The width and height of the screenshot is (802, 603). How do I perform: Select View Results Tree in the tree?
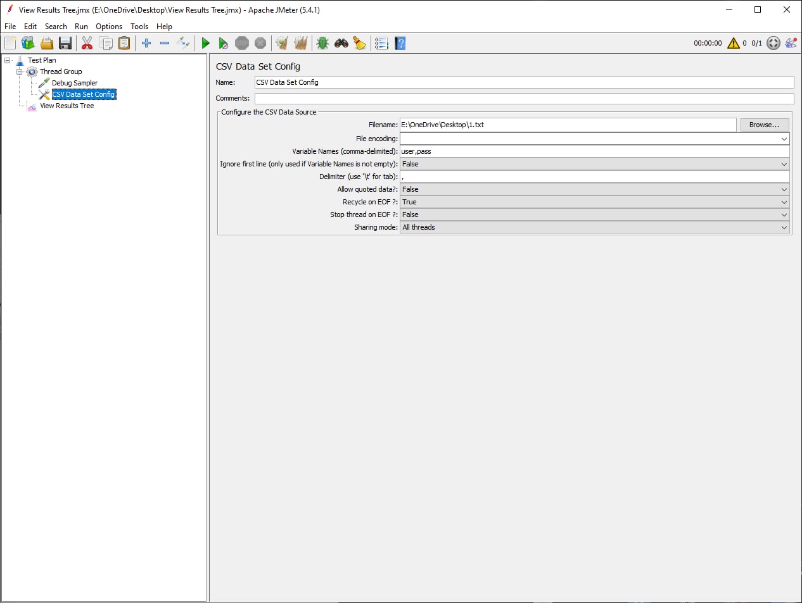(x=67, y=106)
